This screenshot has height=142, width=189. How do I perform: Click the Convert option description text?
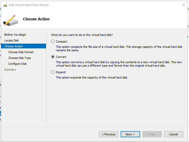[119, 64]
